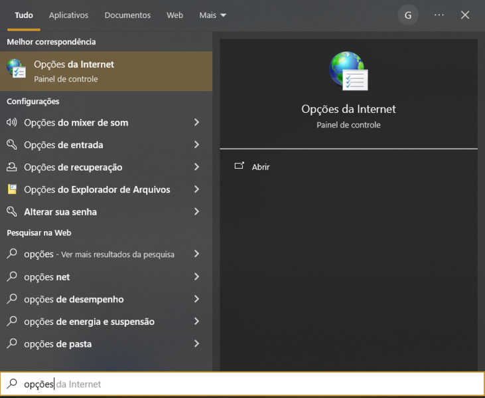
Task: Click the search icon beside 'opções de desempenho'
Action: [x=12, y=298]
